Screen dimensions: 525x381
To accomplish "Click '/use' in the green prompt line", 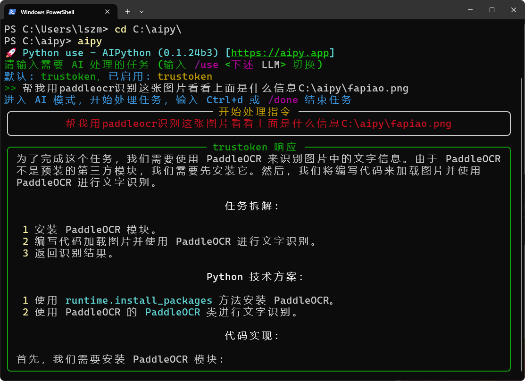I will tap(206, 65).
